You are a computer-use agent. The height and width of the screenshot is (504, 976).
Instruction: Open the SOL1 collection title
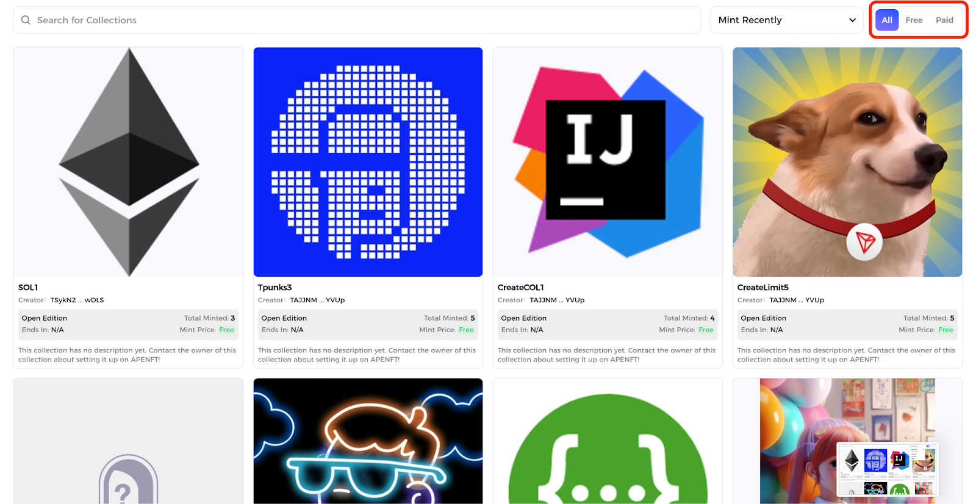[x=28, y=288]
